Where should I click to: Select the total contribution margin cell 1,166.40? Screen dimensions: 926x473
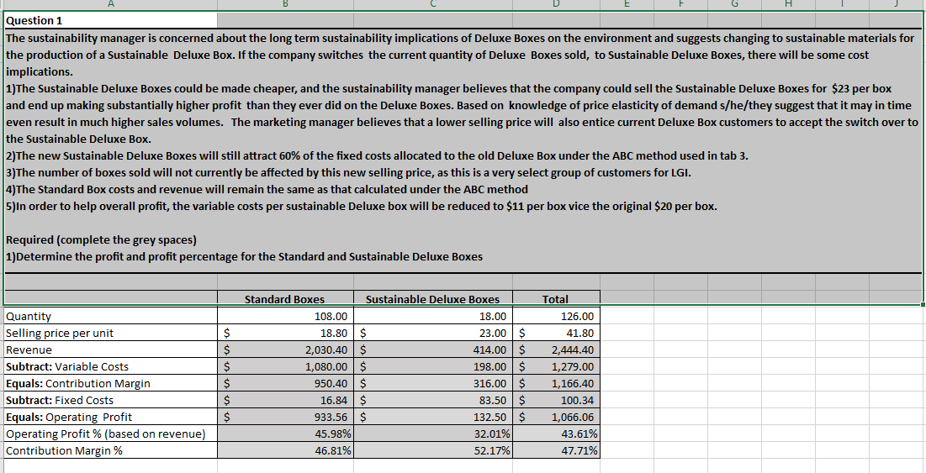click(x=556, y=383)
